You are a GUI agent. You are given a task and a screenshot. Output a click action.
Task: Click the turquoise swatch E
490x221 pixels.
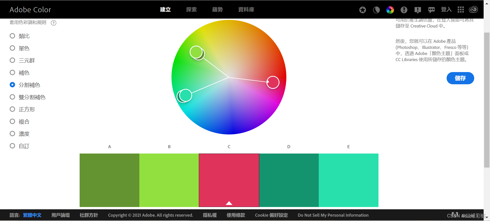tap(349, 180)
